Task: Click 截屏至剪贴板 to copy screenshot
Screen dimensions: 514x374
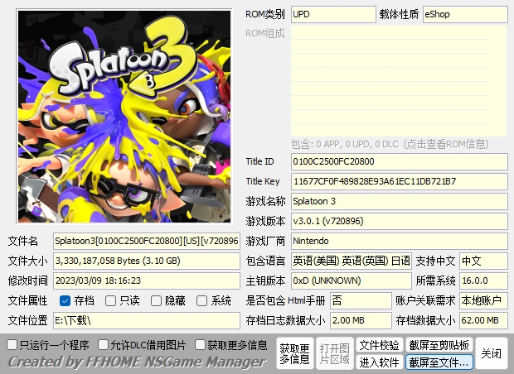Action: pyautogui.click(x=439, y=345)
